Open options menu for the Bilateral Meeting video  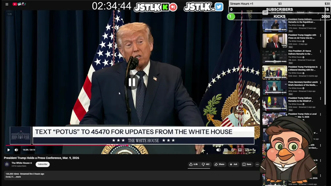pos(320,67)
